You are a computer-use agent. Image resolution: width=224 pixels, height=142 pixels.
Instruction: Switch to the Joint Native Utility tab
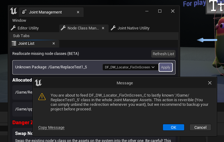click(133, 28)
